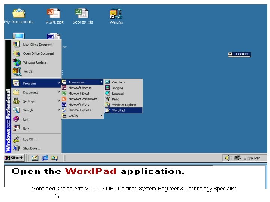The width and height of the screenshot is (270, 202).
Task: Expand the Search submenu arrow
Action: [59, 110]
